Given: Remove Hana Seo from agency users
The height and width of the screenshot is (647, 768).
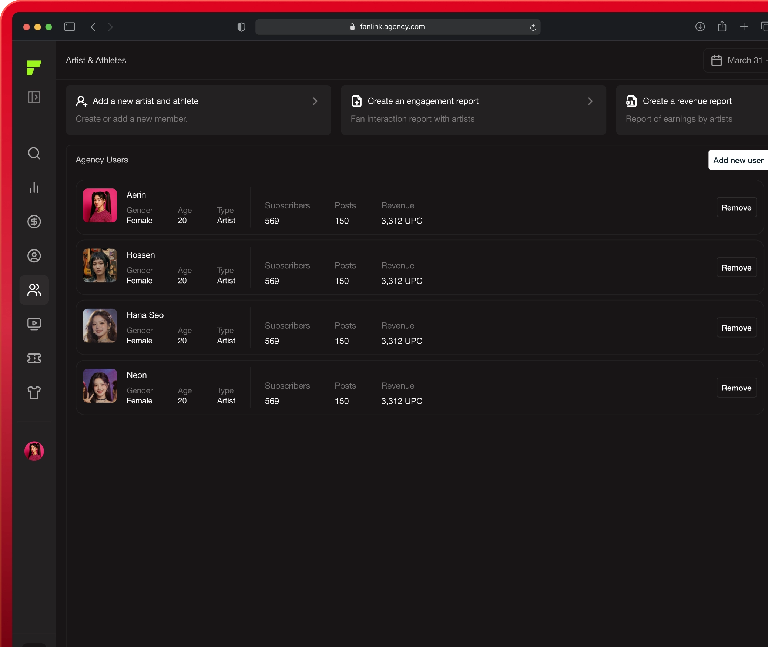Looking at the screenshot, I should pos(737,328).
